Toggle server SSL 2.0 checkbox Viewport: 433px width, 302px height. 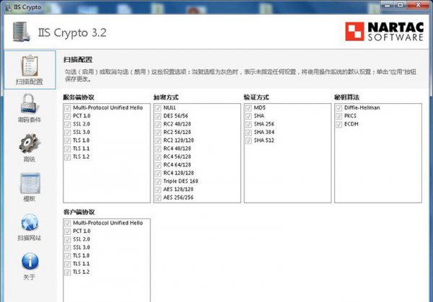(68, 125)
